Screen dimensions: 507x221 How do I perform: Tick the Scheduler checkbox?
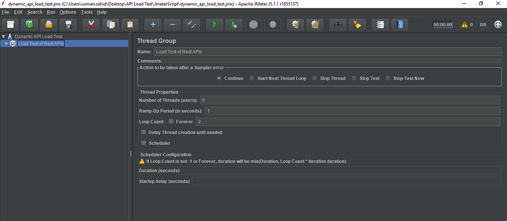pyautogui.click(x=144, y=143)
